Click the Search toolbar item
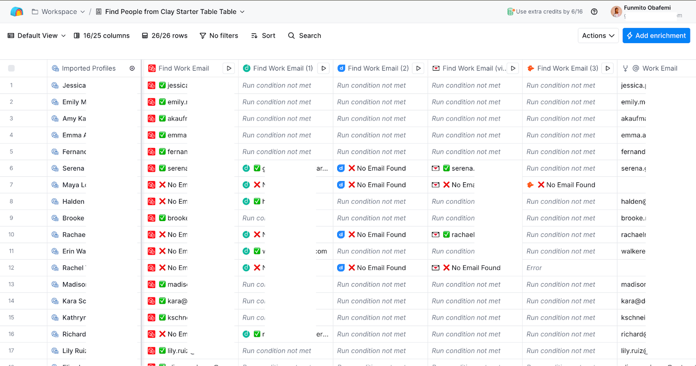The width and height of the screenshot is (696, 366). pyautogui.click(x=304, y=36)
